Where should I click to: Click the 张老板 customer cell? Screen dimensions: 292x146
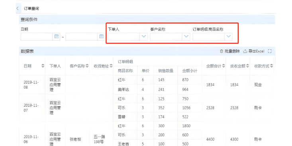(75, 139)
